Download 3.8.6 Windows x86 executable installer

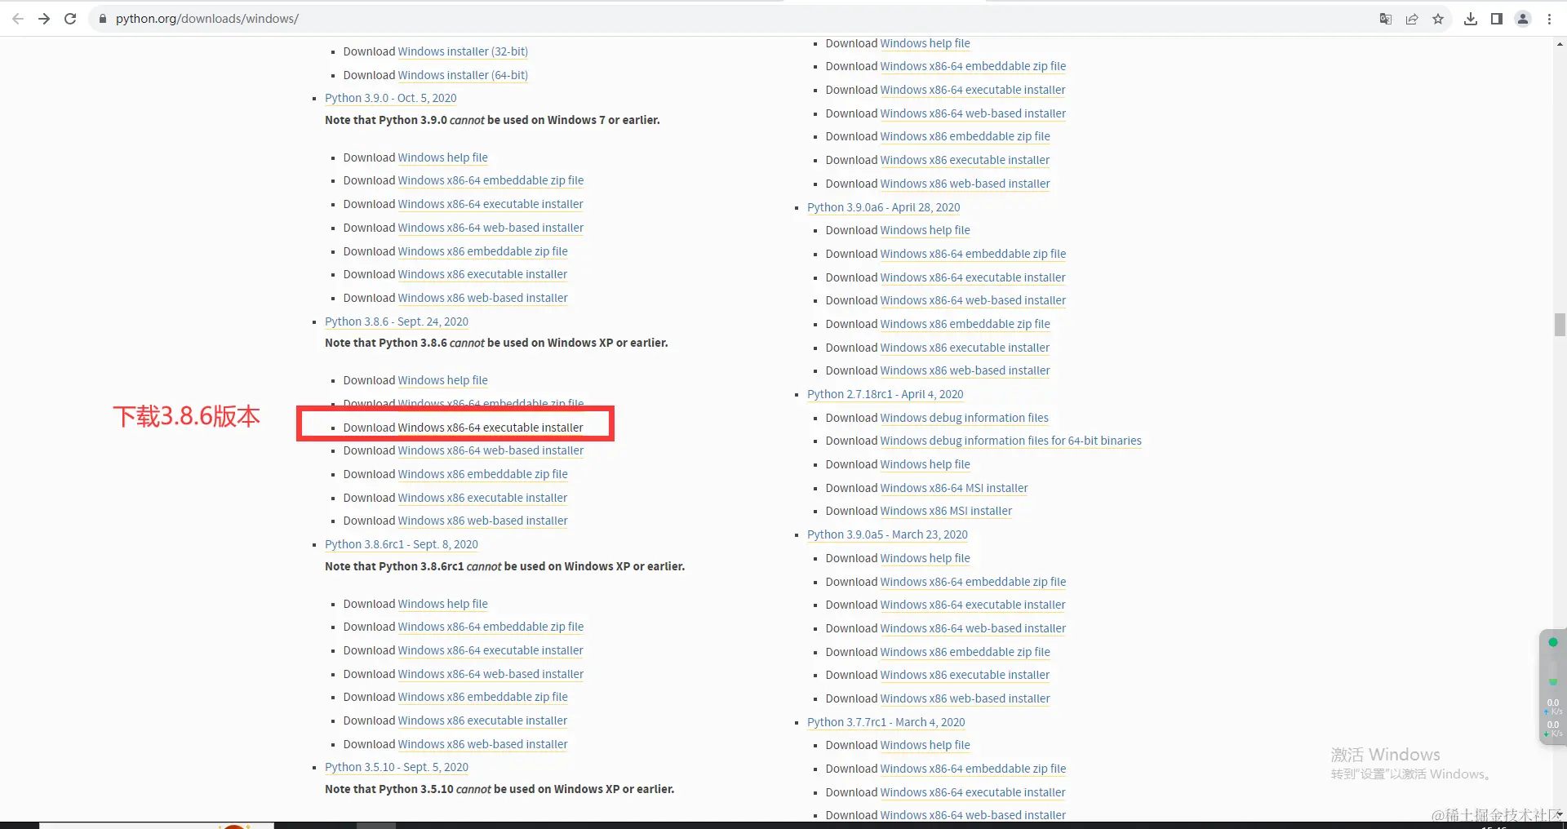point(482,498)
